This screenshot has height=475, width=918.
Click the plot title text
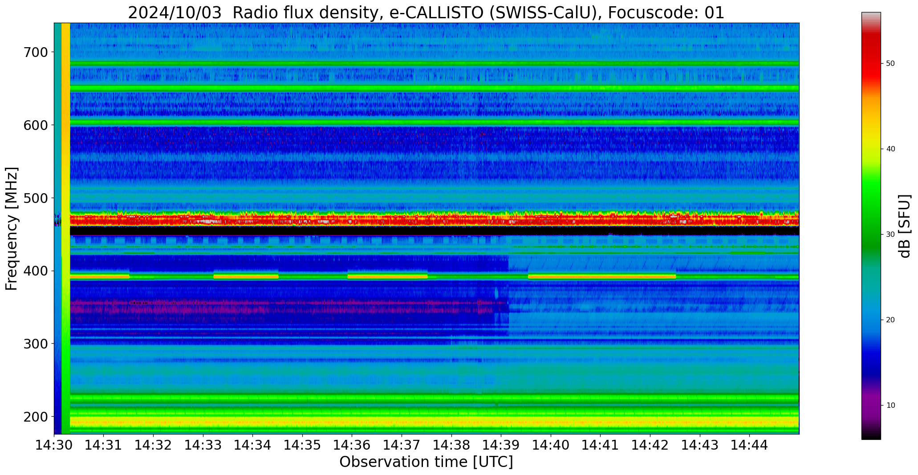point(426,13)
